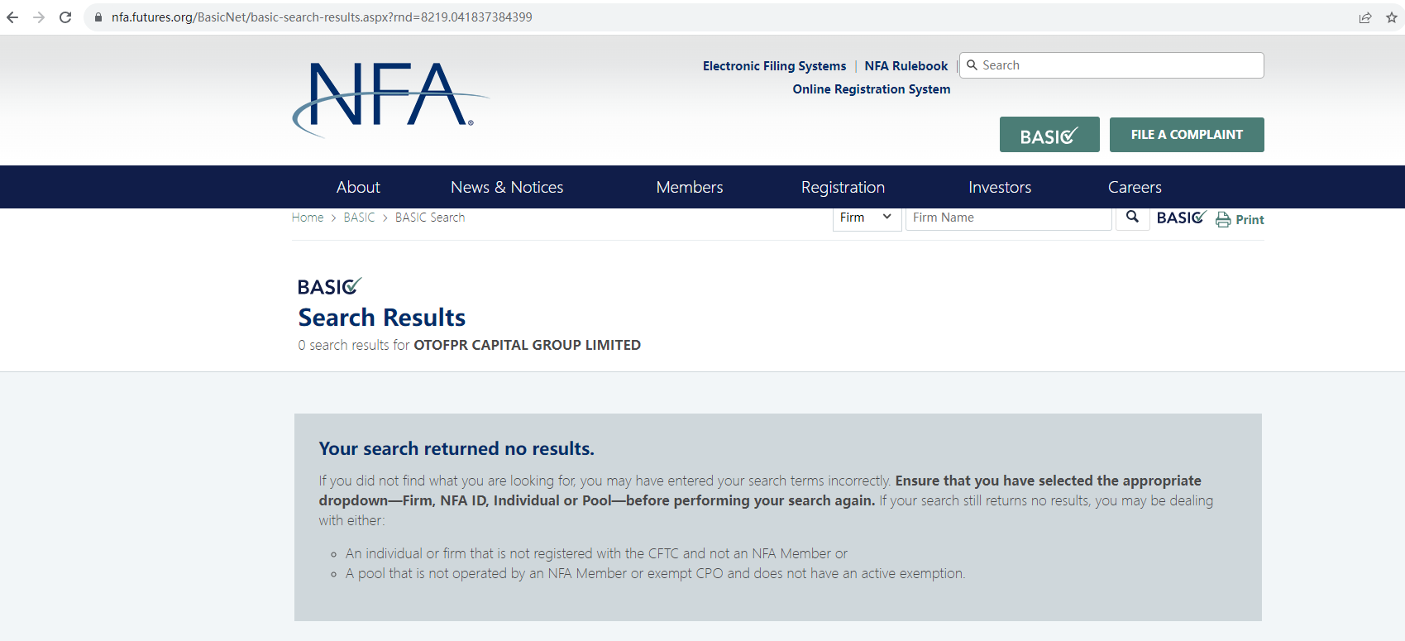1405x641 pixels.
Task: Click the BASIC search magnifier button
Action: [1133, 217]
